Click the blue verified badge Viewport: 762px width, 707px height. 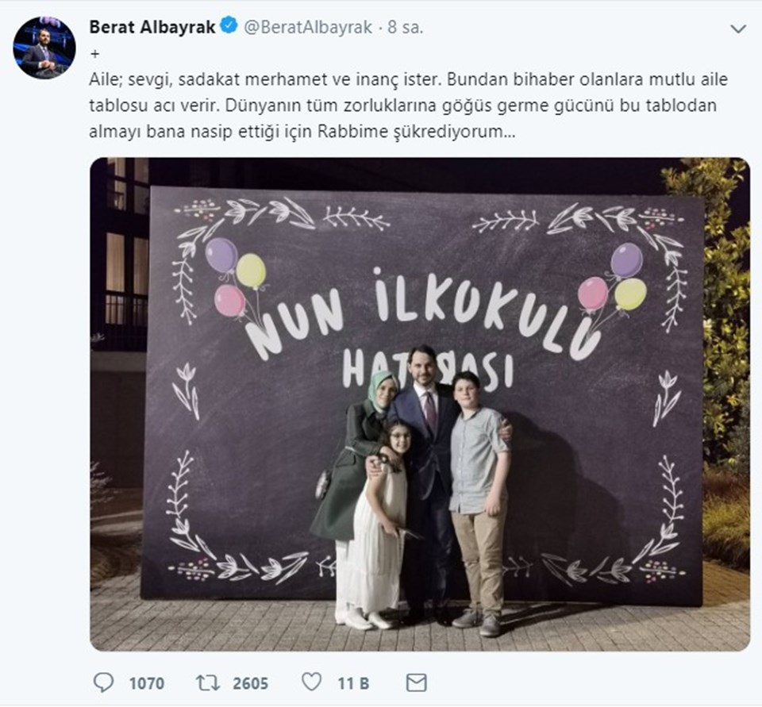tap(229, 25)
